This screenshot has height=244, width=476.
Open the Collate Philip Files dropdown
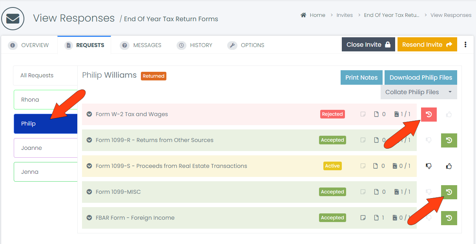click(x=418, y=92)
